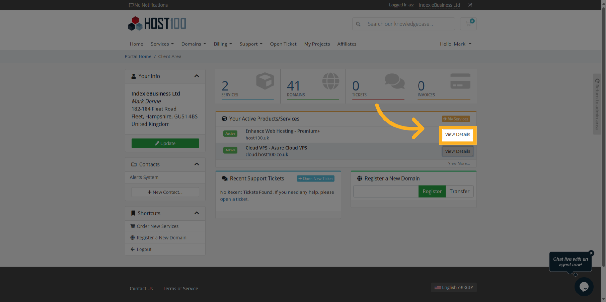Click Contact Us in footer
Screen dimensions: 606x302
pos(141,288)
